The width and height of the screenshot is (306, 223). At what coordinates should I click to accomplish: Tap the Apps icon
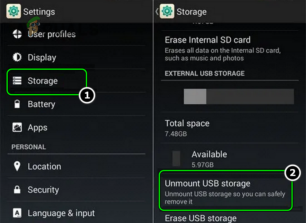pyautogui.click(x=17, y=128)
